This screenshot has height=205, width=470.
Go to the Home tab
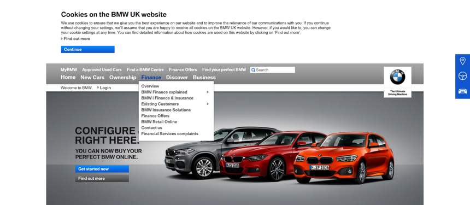click(x=68, y=77)
